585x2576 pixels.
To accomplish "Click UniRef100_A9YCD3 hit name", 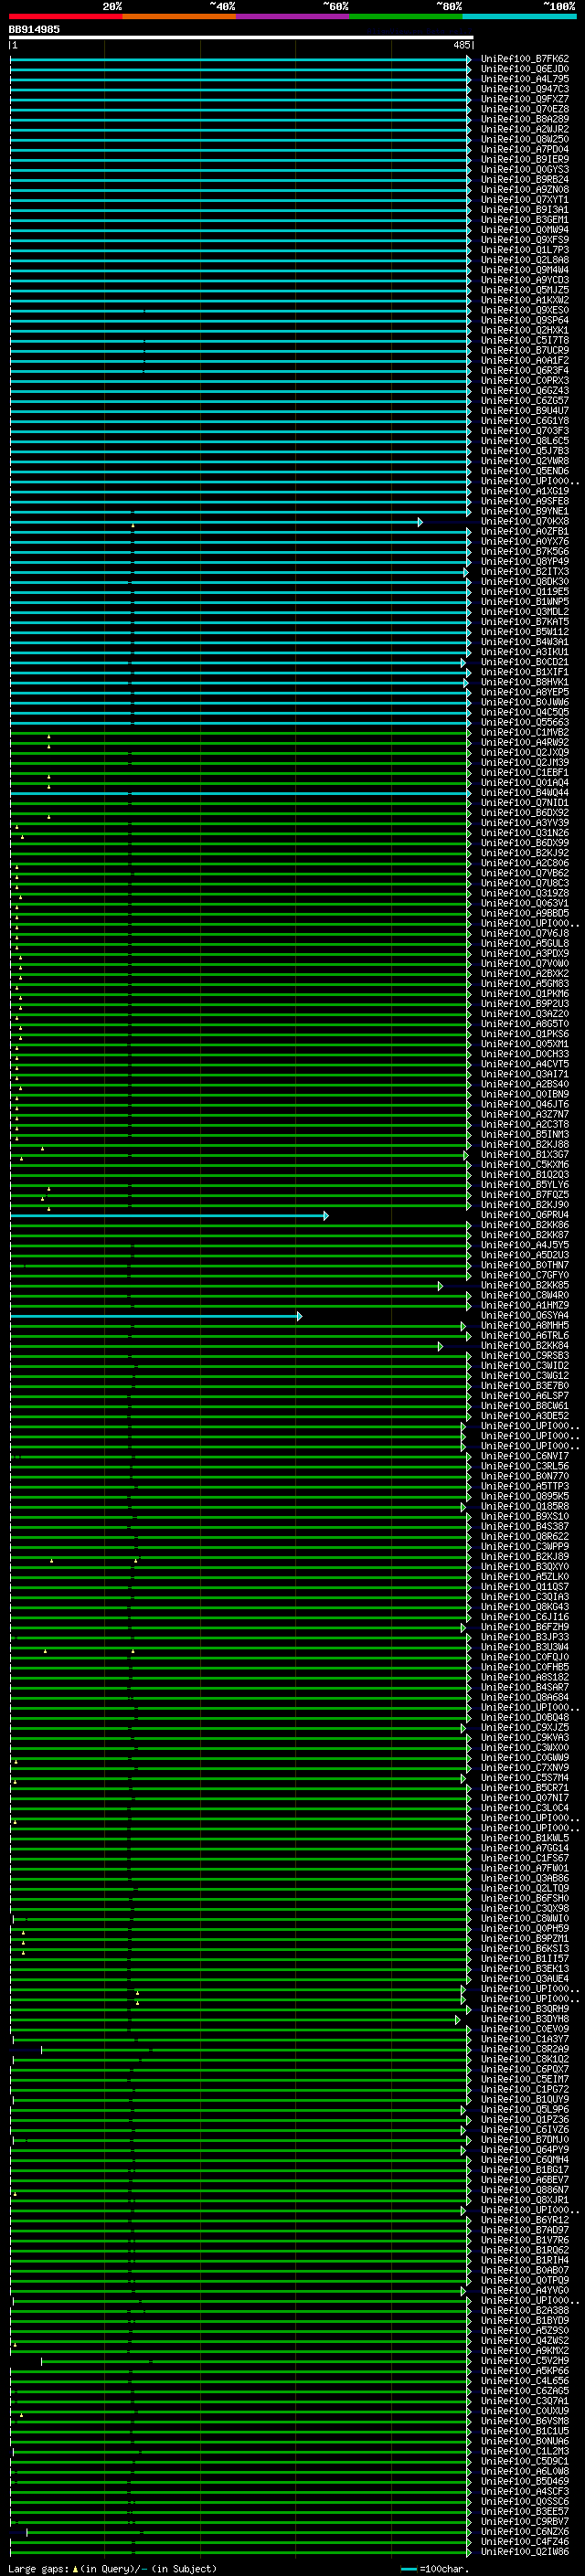I will (525, 280).
